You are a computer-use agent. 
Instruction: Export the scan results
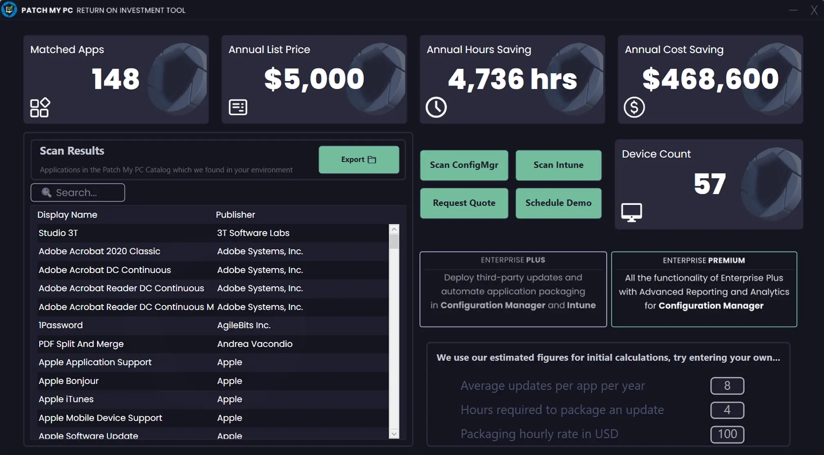[359, 159]
